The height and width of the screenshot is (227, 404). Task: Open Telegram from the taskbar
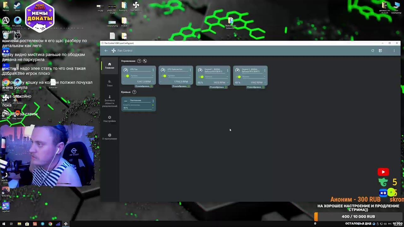(x=43, y=224)
